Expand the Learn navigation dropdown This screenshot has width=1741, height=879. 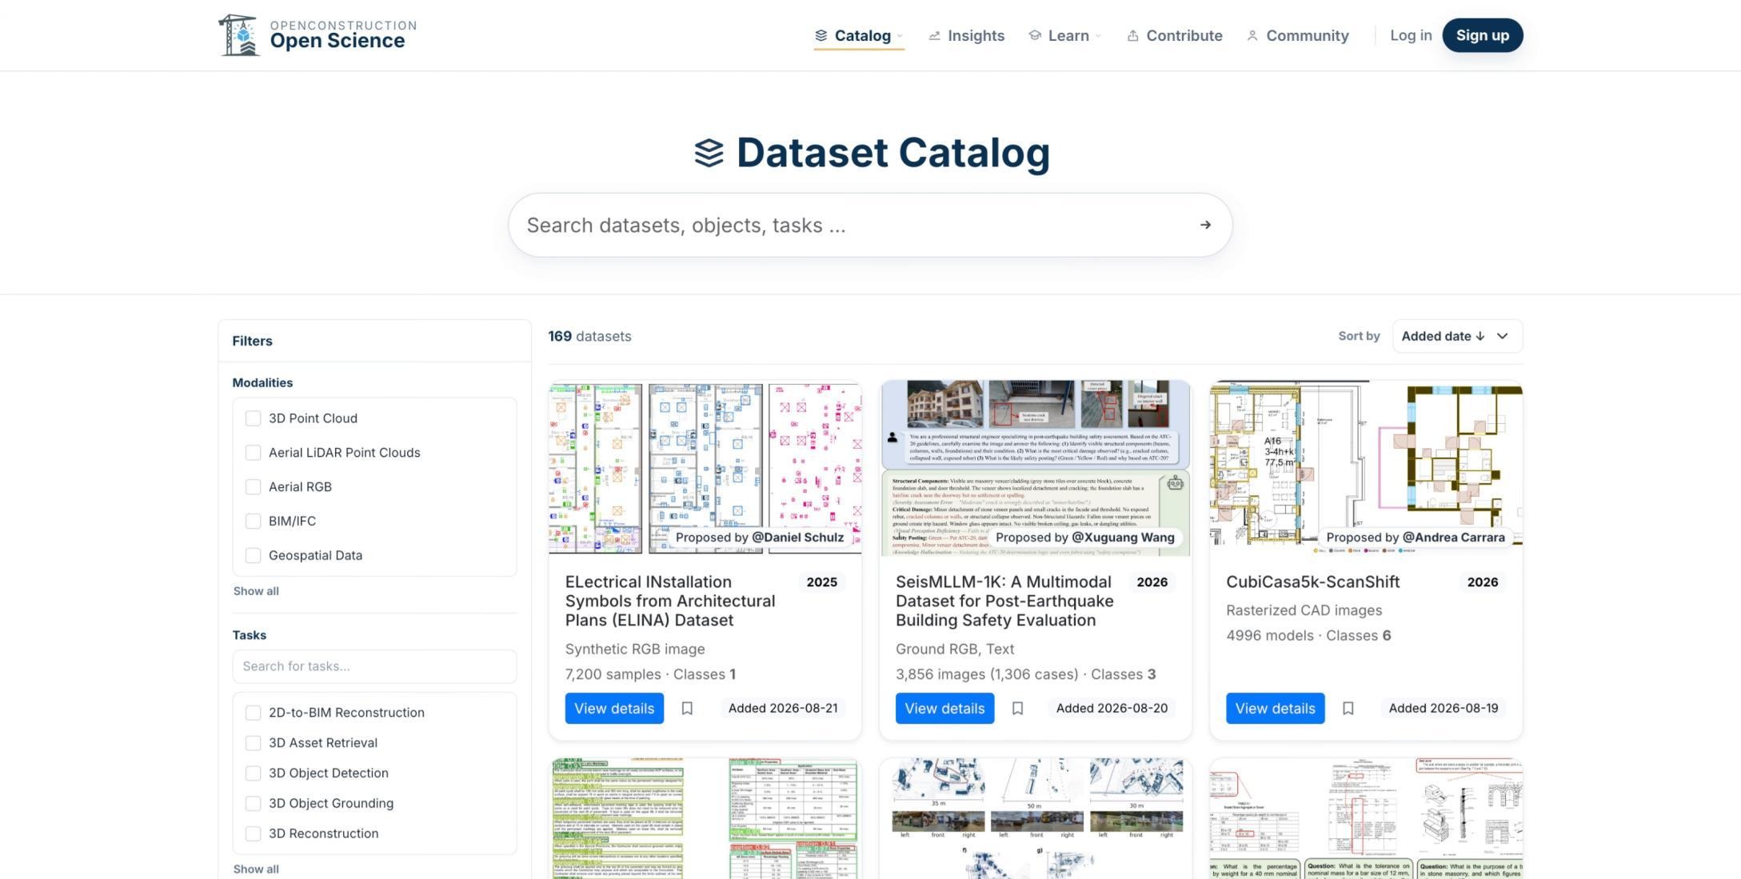point(1065,36)
